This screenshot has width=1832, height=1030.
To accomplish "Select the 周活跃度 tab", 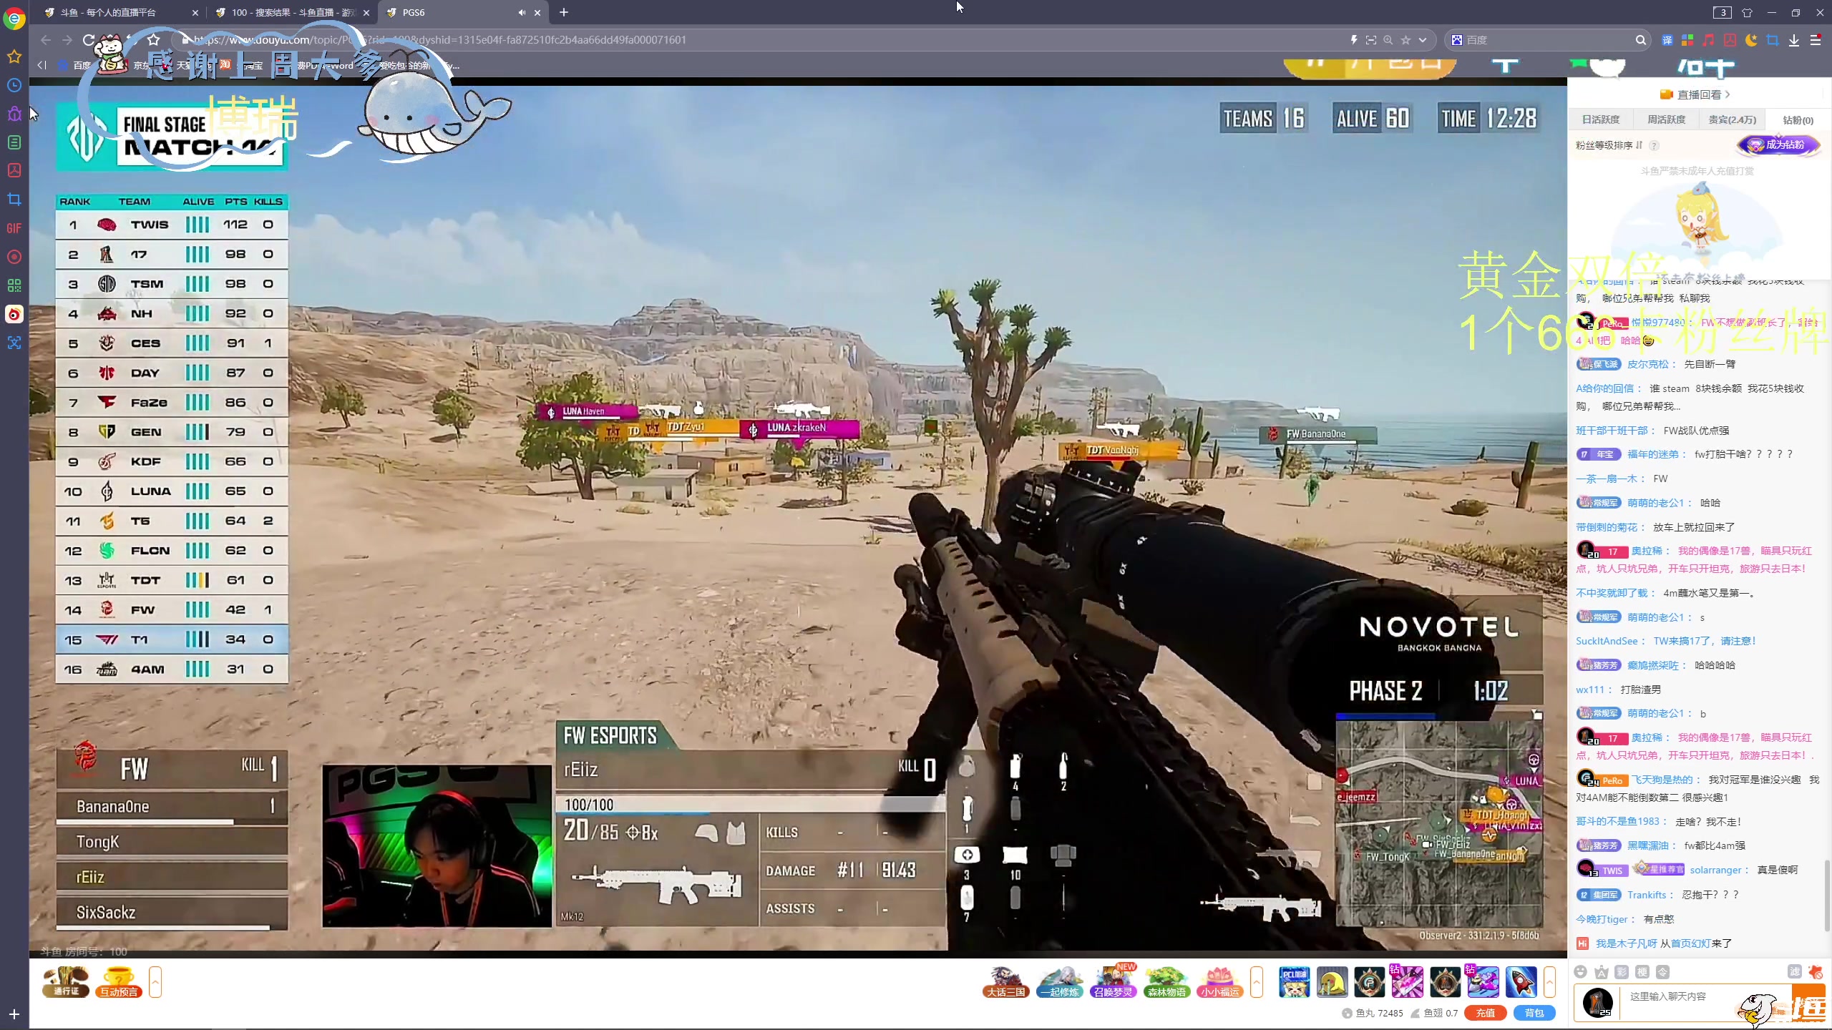I will 1666,119.
